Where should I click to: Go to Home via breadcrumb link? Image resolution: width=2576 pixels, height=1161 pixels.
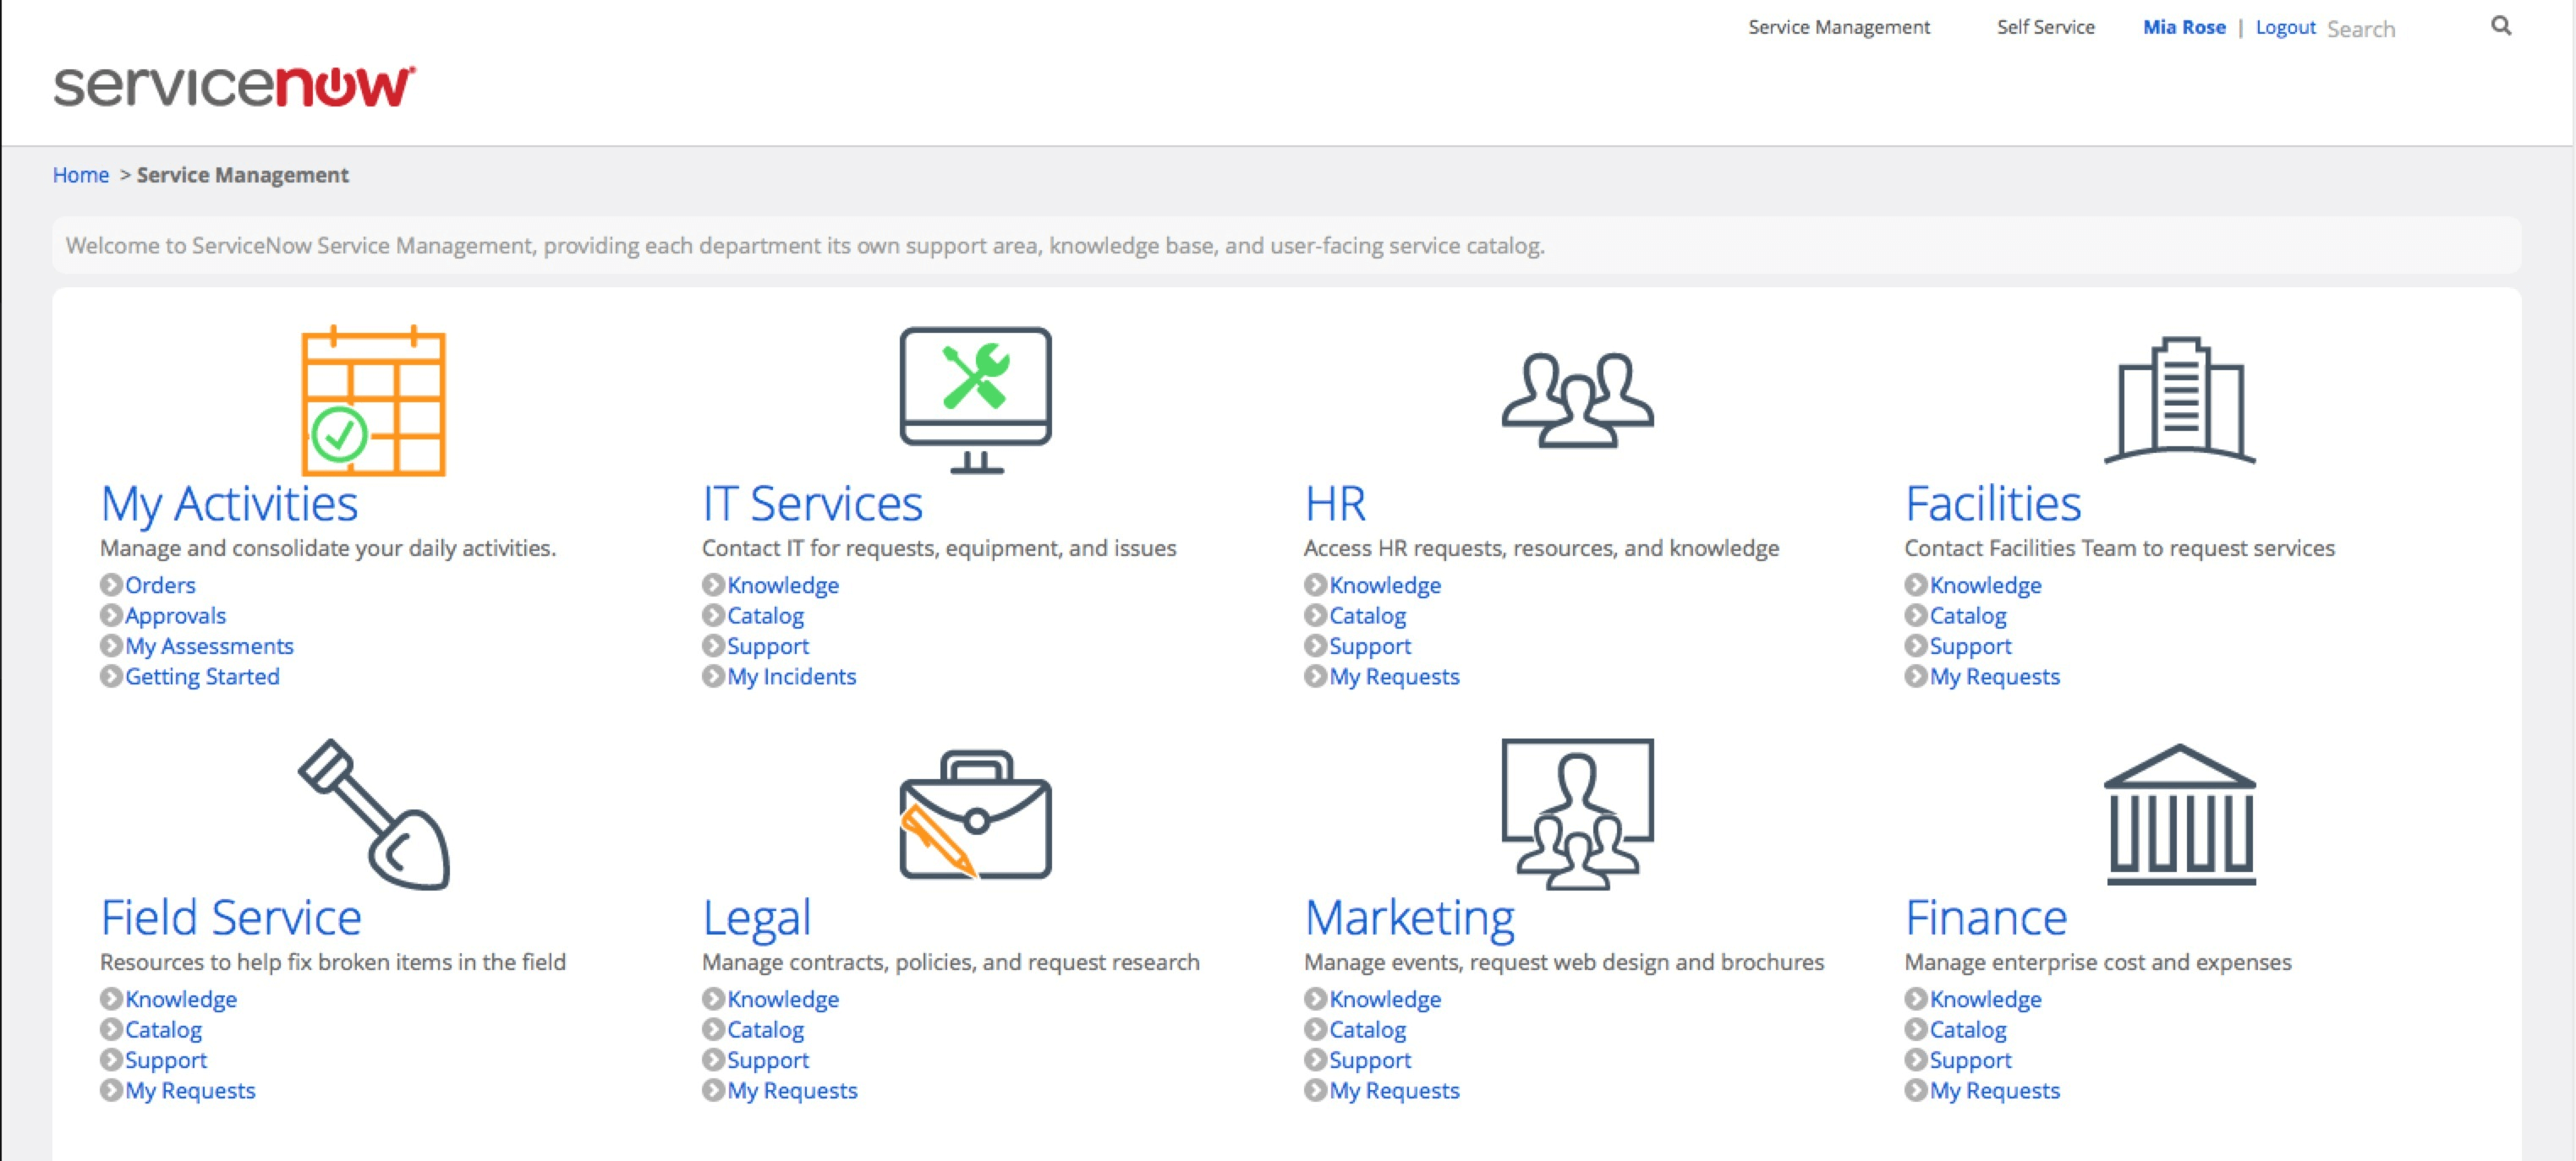tap(80, 175)
